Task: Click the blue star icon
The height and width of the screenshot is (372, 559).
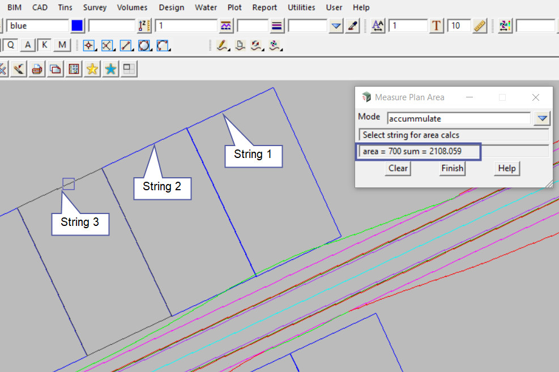Action: tap(111, 69)
